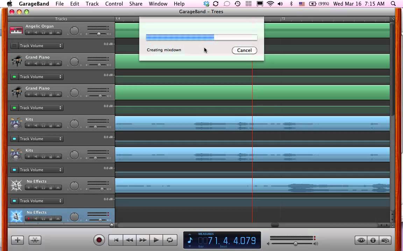Screen dimensions: 403x251
Task: Click the "Creating mixdown" status text
Action: (164, 50)
